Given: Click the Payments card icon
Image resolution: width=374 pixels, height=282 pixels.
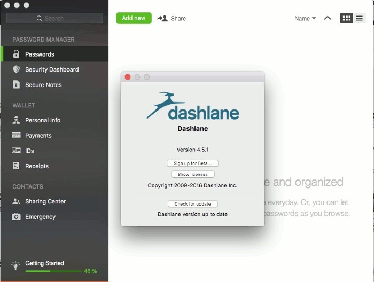Looking at the screenshot, I should pos(16,135).
